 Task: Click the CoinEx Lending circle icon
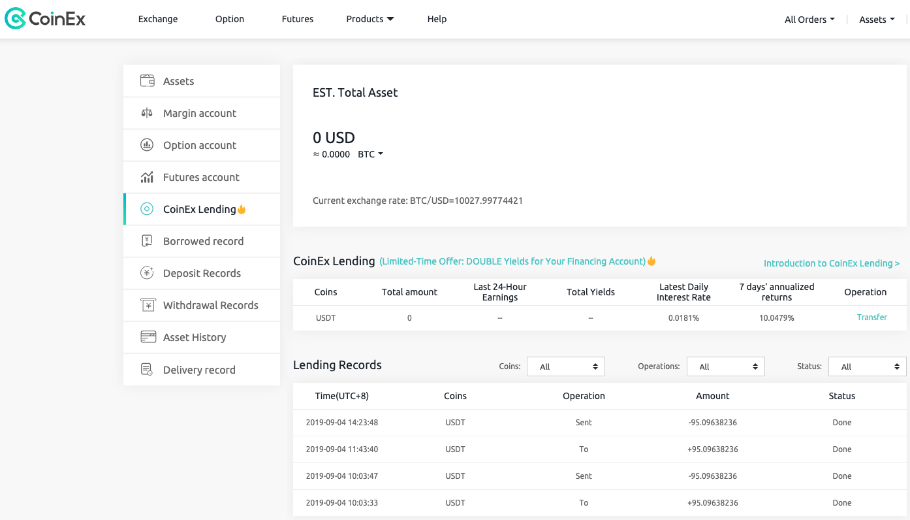[147, 209]
